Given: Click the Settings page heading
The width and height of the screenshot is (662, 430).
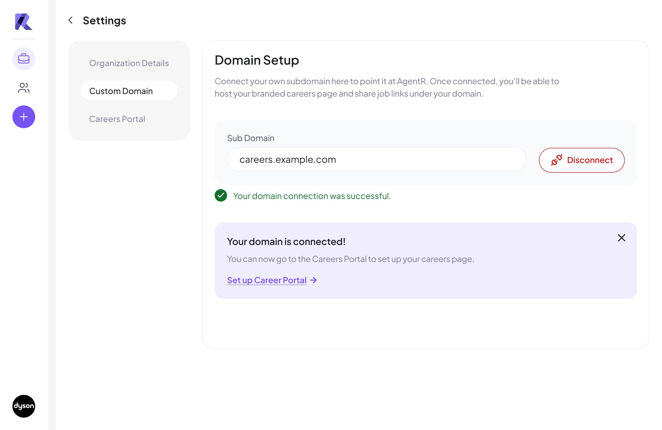Looking at the screenshot, I should 104,21.
